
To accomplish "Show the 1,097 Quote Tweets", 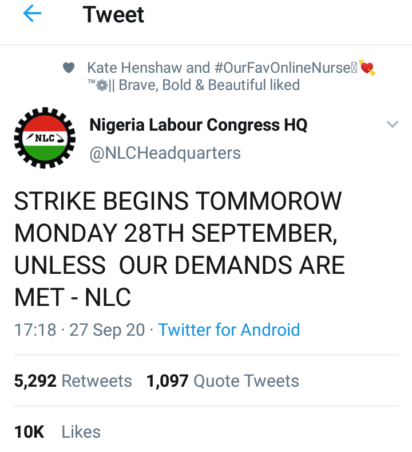I will point(223,381).
